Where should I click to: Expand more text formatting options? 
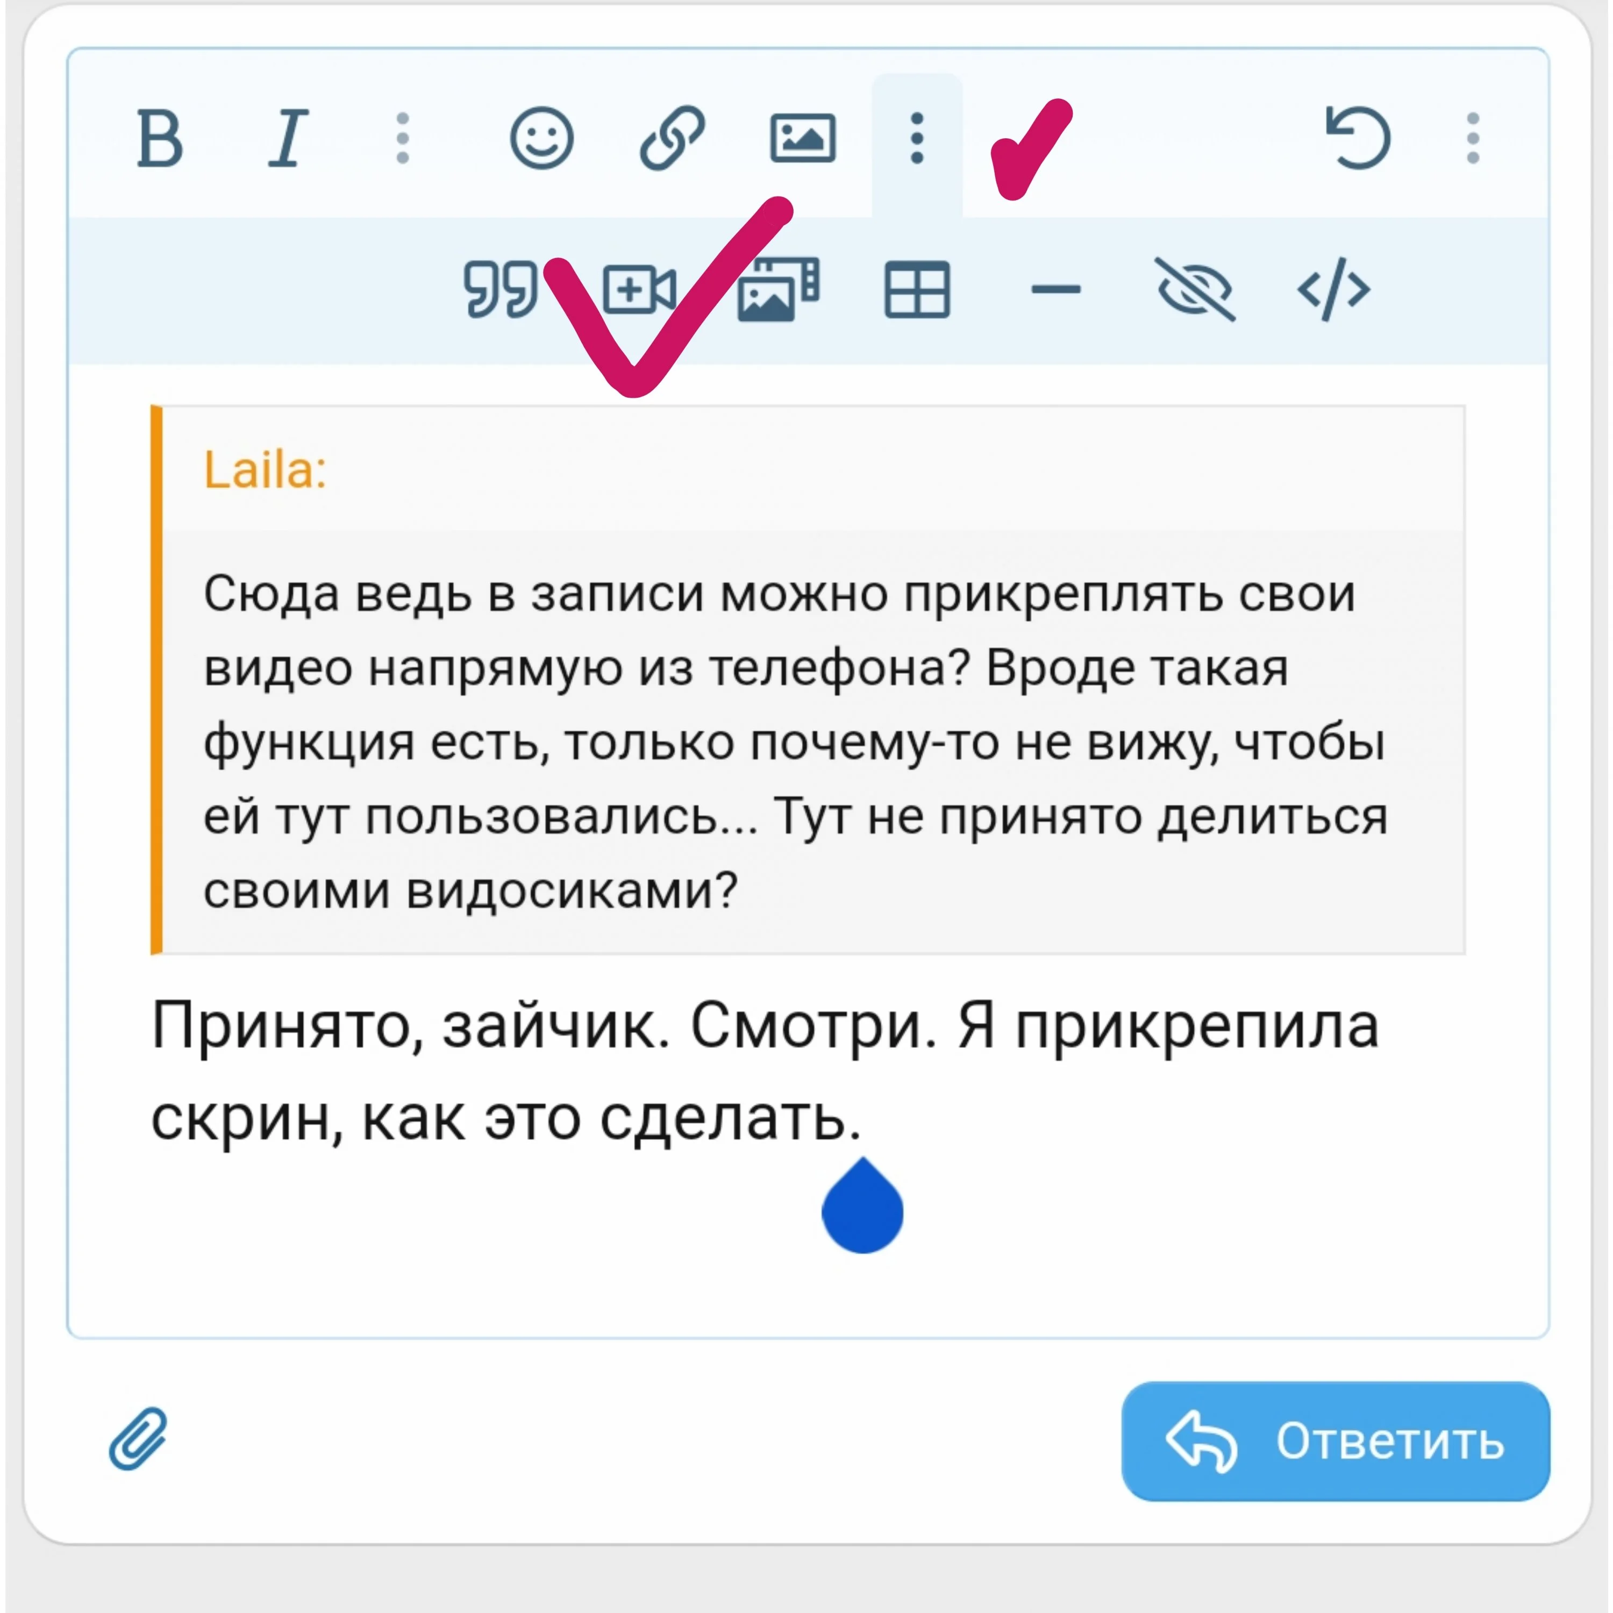pos(402,139)
